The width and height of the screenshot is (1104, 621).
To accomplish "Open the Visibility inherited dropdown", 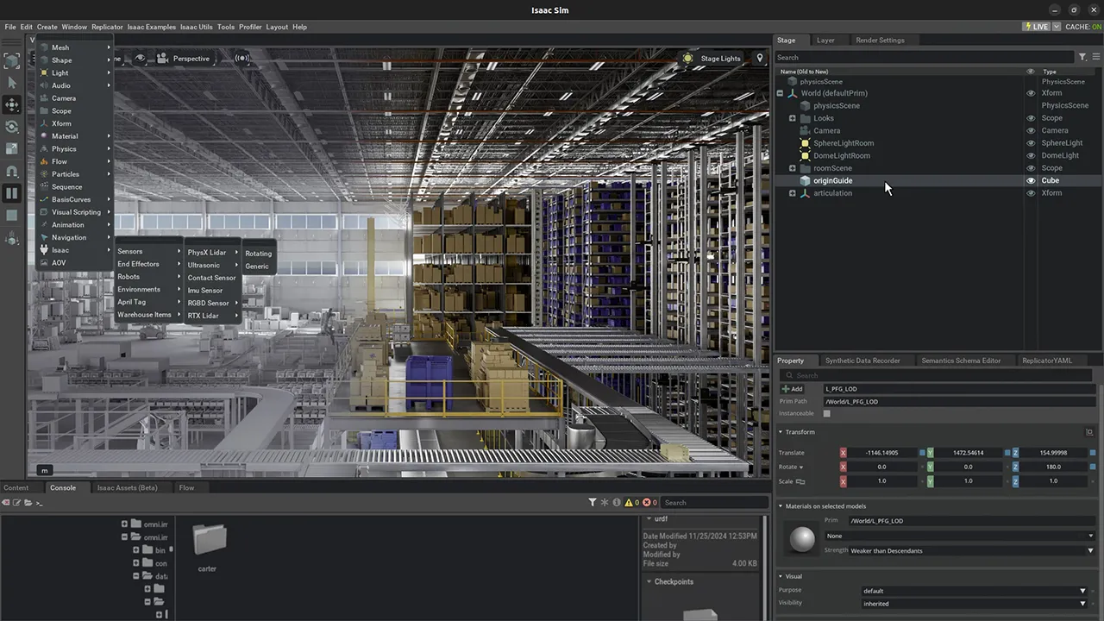I will click(x=974, y=604).
